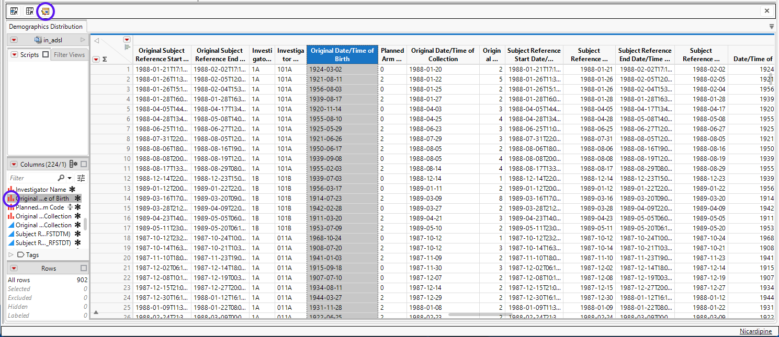Switch to the Demographics Distribution tab
This screenshot has width=779, height=337.
(46, 27)
